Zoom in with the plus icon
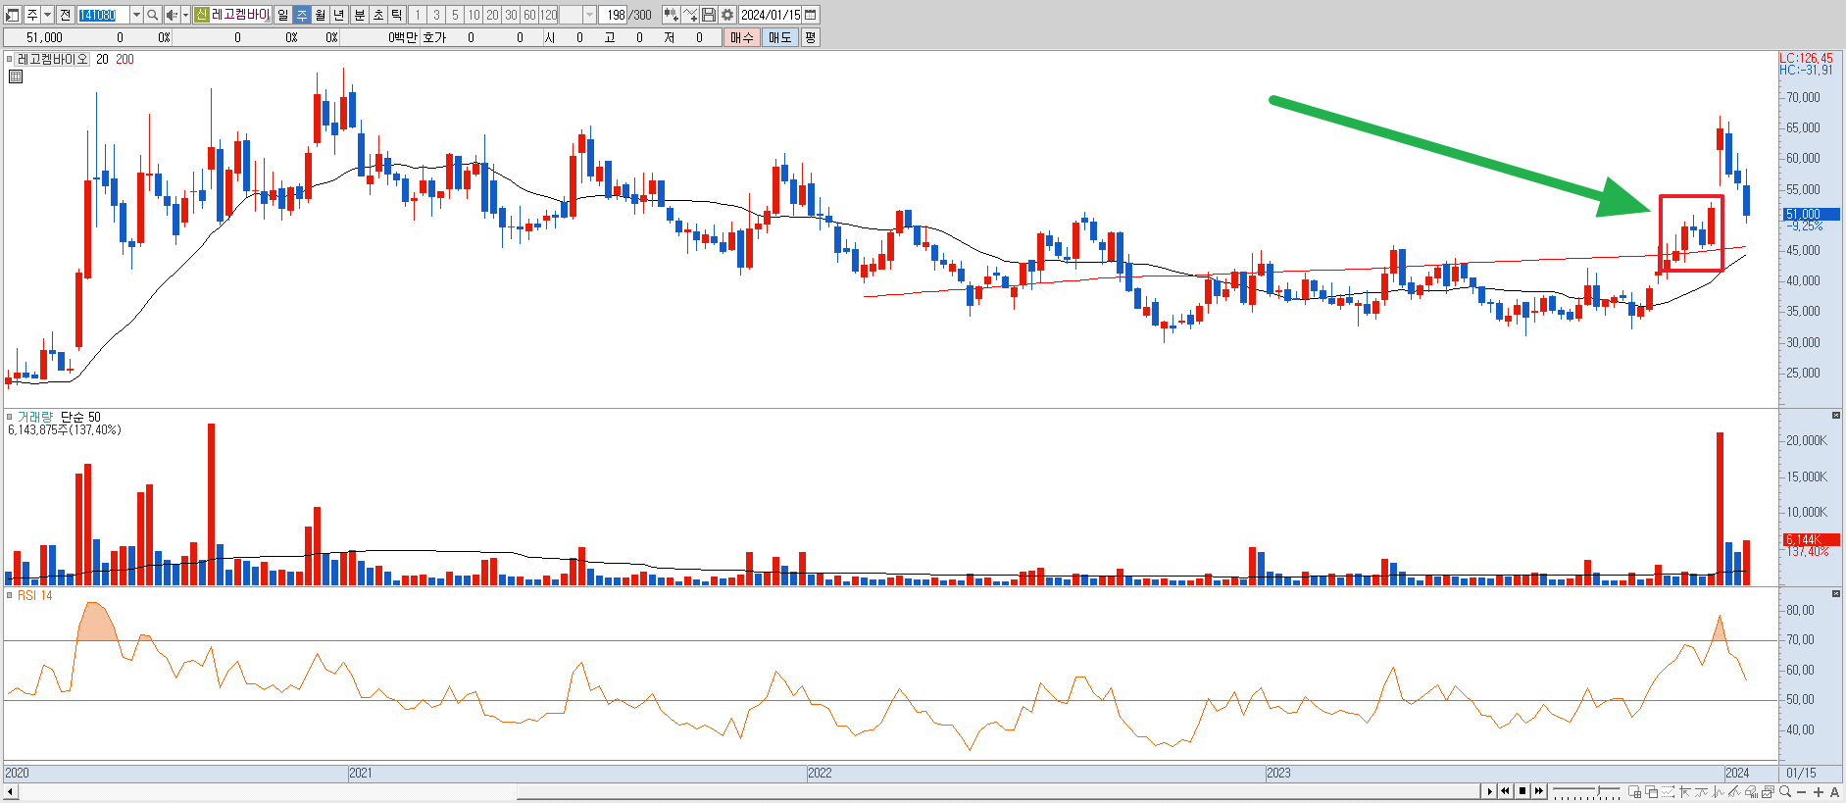Image resolution: width=1846 pixels, height=803 pixels. [1819, 792]
